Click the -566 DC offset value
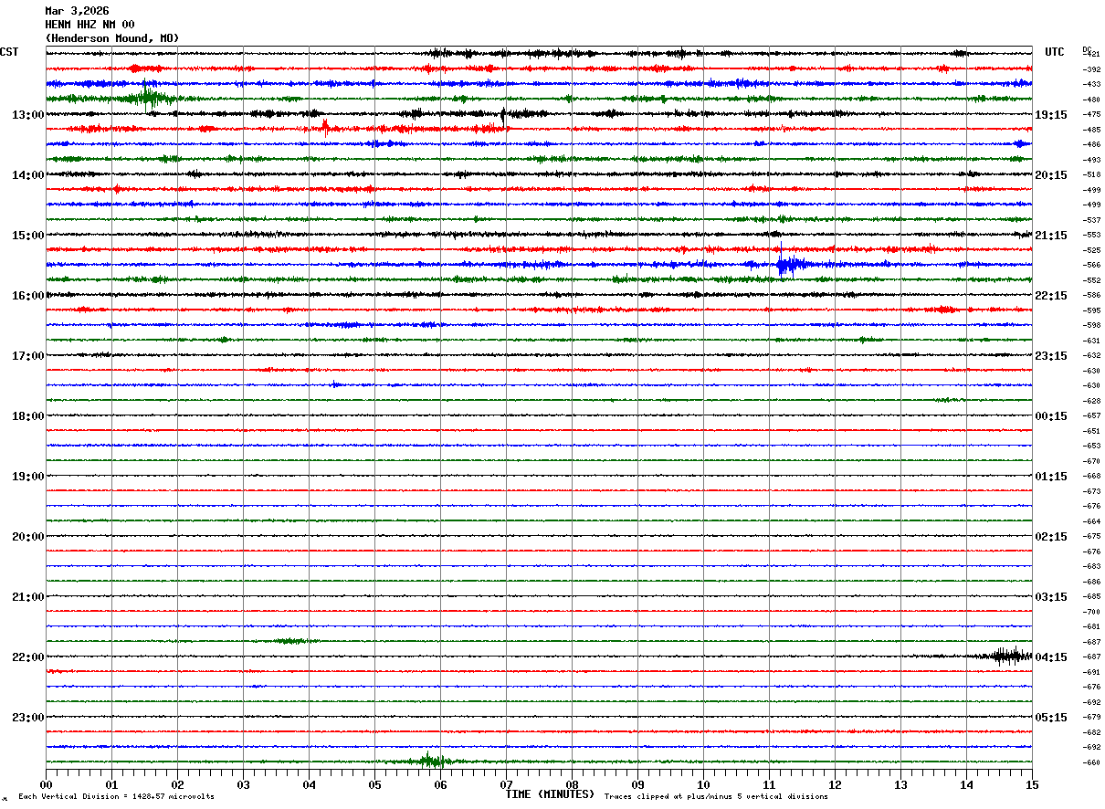Viewport: 1105px width, 809px height. click(x=1091, y=265)
